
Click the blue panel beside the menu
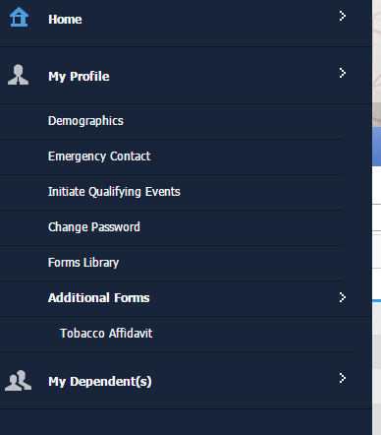[x=377, y=147]
